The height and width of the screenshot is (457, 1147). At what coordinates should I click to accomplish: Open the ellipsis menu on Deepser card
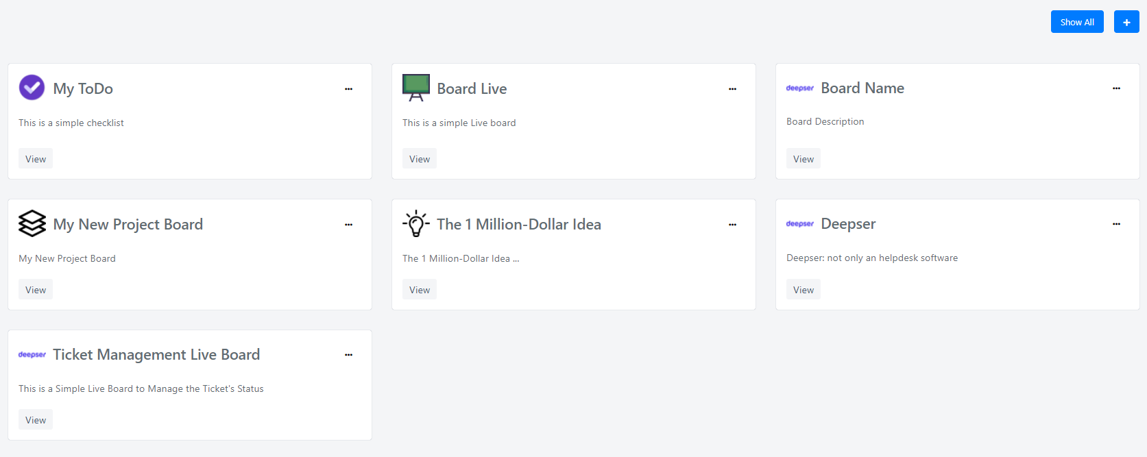[x=1116, y=224]
